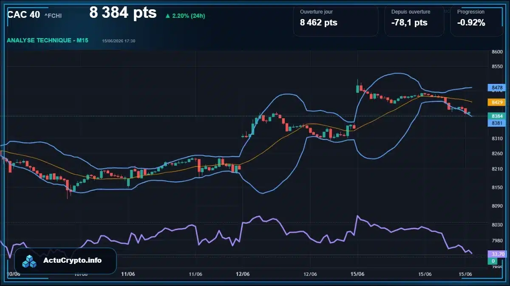
Task: Click the 8550 price axis label
Action: (x=497, y=67)
